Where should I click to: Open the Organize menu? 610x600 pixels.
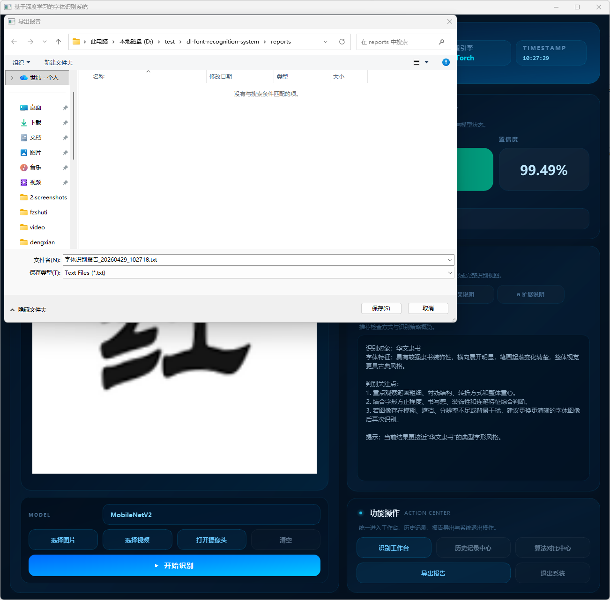(x=21, y=63)
